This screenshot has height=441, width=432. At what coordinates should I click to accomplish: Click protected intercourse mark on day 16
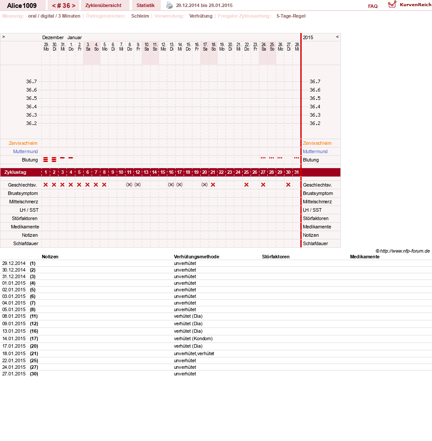[171, 185]
